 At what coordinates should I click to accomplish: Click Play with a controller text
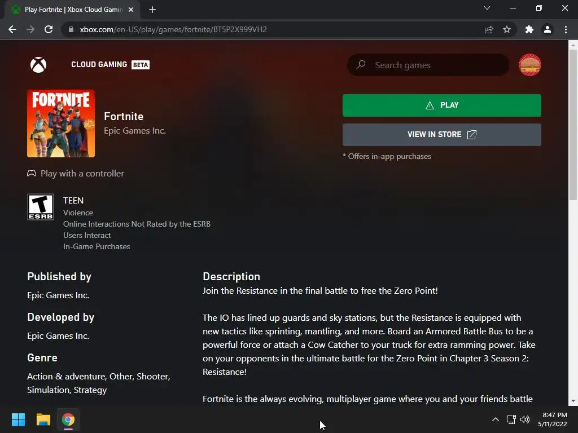pyautogui.click(x=82, y=174)
